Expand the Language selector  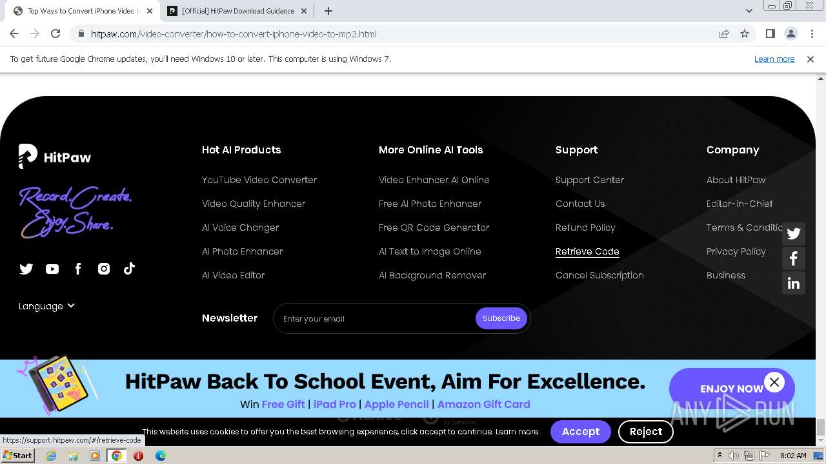46,306
